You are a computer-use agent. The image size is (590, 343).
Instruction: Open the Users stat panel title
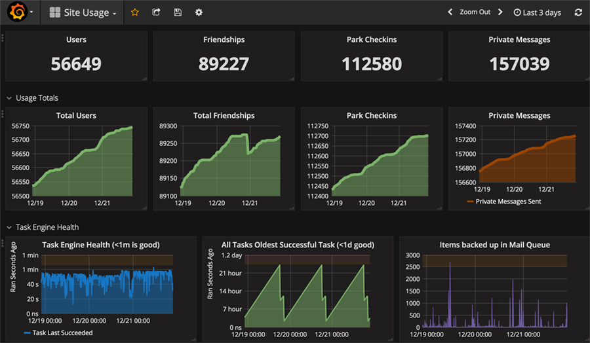[x=76, y=39]
